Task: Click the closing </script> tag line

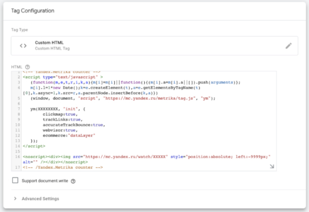Action: pyautogui.click(x=34, y=146)
